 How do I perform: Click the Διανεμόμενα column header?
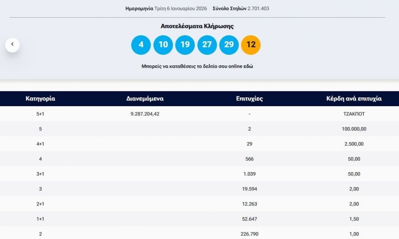pos(145,99)
